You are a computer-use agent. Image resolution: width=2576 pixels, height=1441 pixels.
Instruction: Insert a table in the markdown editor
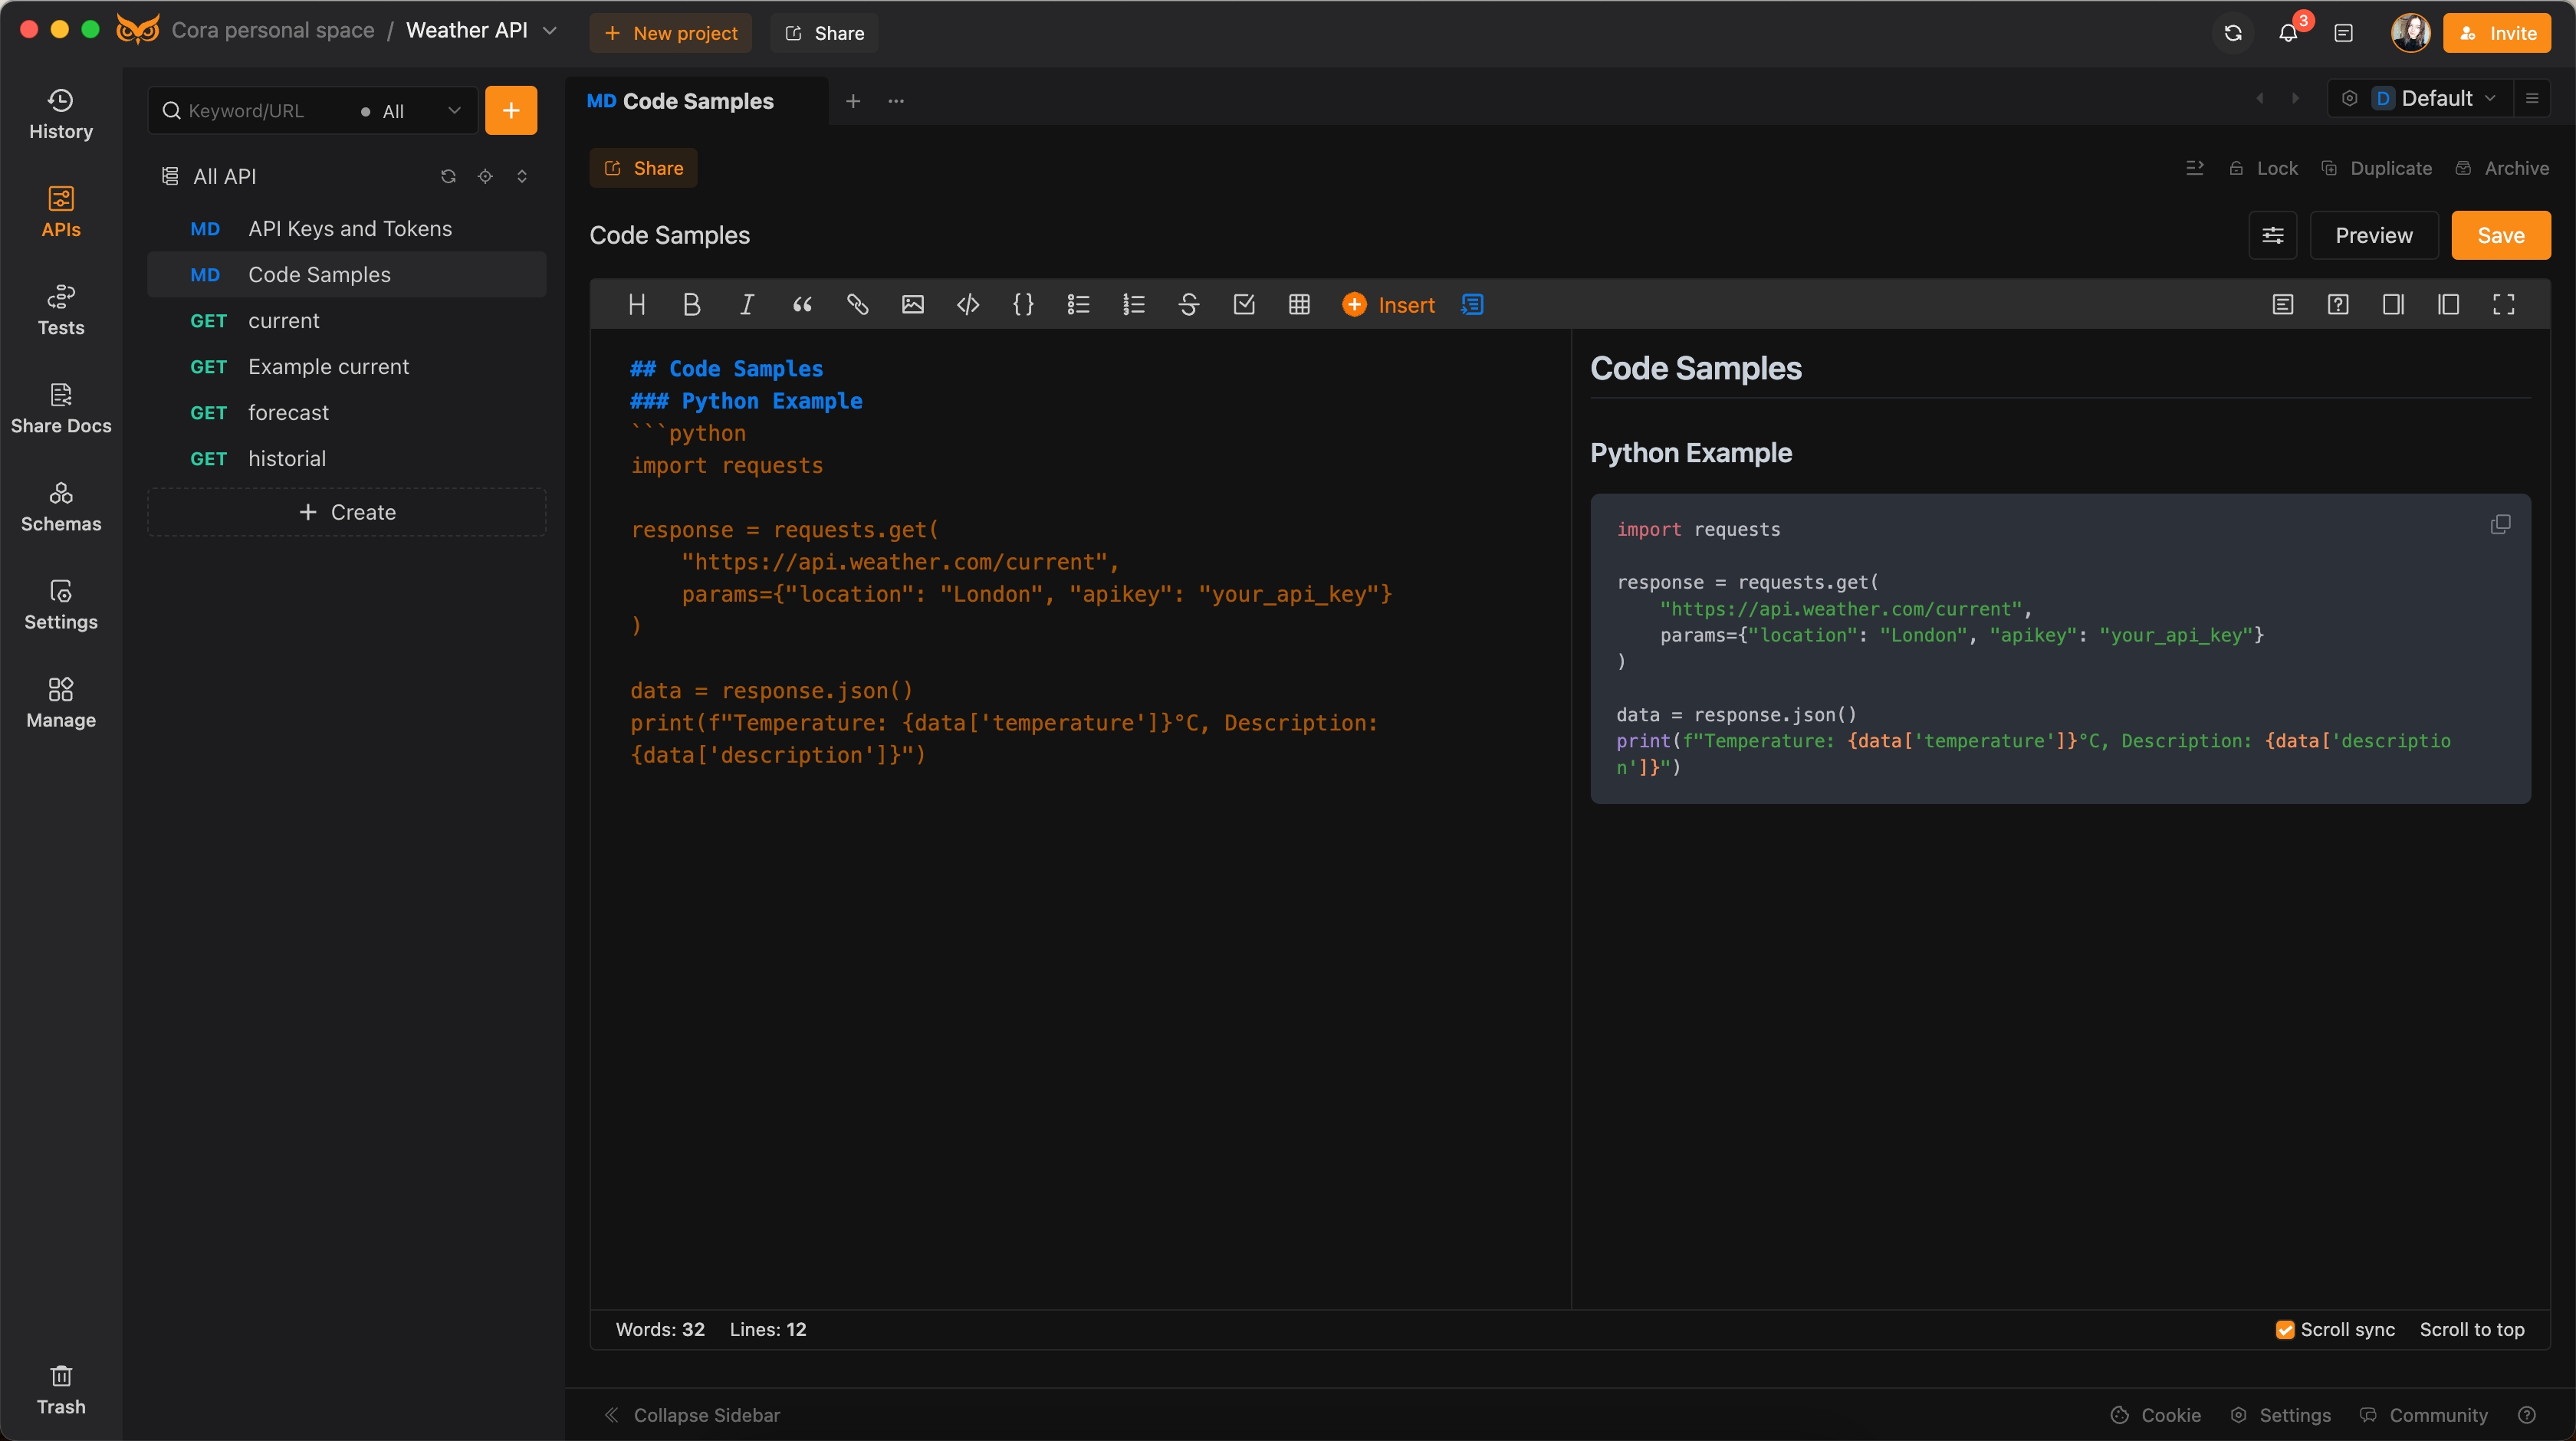1299,305
